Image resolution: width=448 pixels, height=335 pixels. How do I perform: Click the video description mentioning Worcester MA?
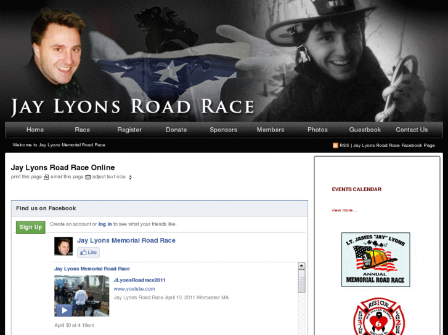[x=171, y=298]
